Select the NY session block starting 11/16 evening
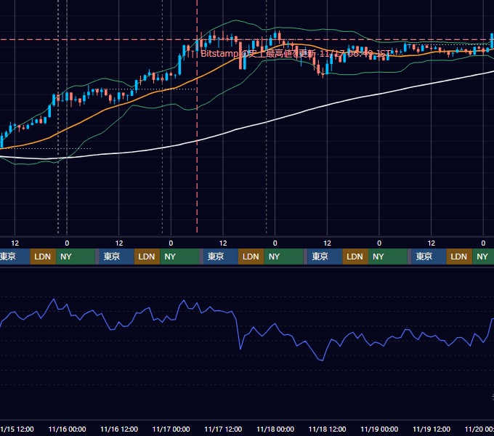Image resolution: width=494 pixels, height=436 pixels. pyautogui.click(x=179, y=257)
